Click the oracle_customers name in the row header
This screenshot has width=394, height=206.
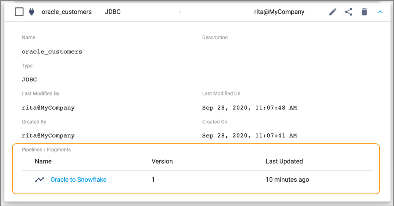[x=67, y=12]
